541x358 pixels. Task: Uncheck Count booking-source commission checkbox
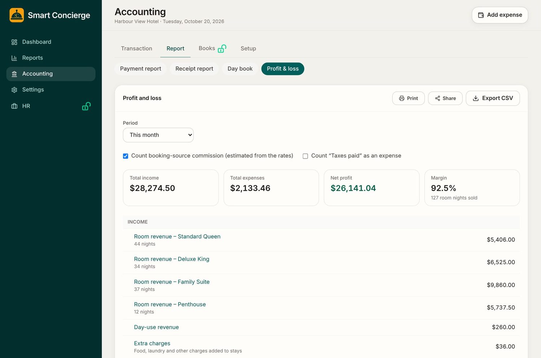pyautogui.click(x=126, y=156)
